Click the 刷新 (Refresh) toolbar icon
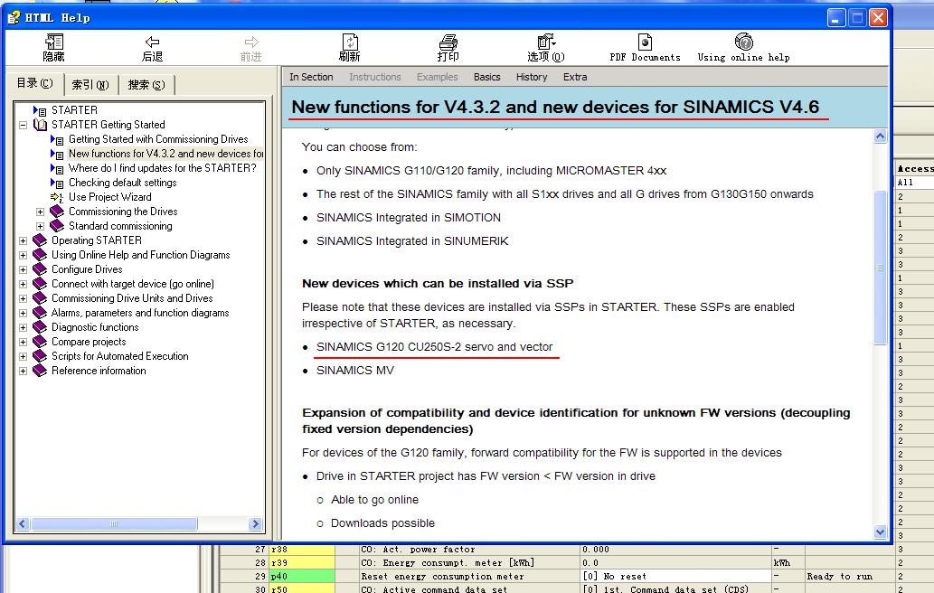934x593 pixels. point(350,42)
